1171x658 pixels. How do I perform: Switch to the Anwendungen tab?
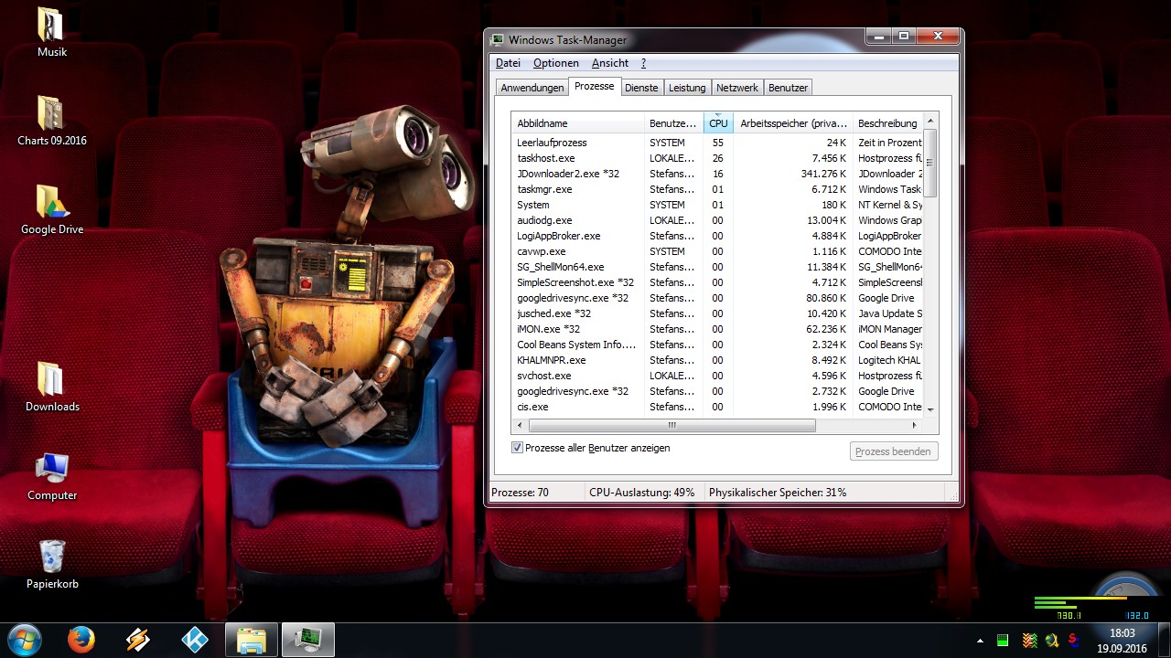coord(532,88)
